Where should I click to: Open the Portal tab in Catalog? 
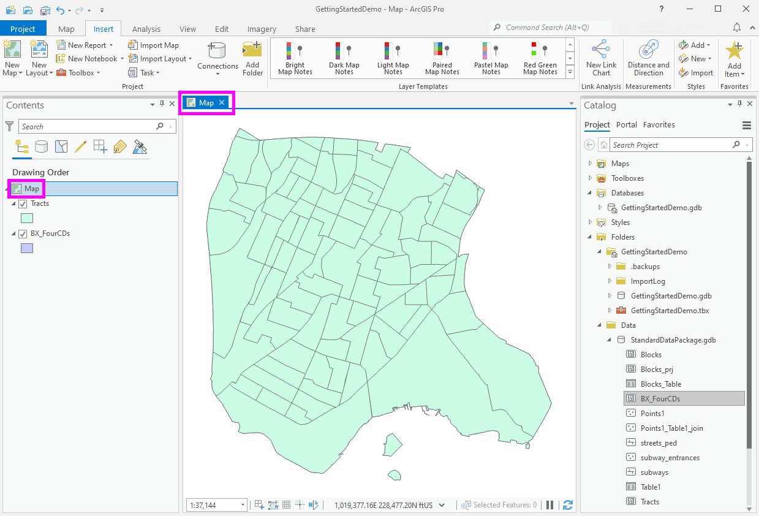point(627,124)
